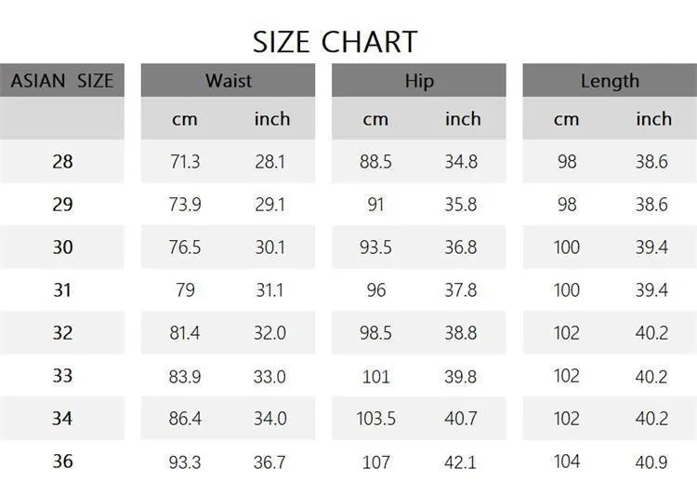The width and height of the screenshot is (697, 482).
Task: Select size 28 row label
Action: (x=62, y=162)
